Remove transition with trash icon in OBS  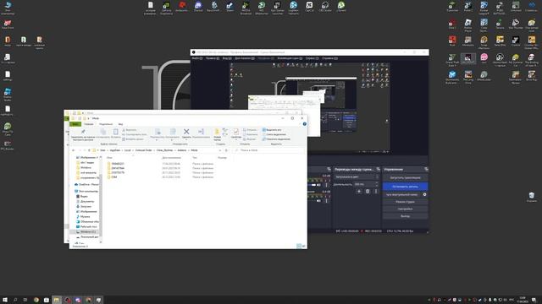point(368,192)
